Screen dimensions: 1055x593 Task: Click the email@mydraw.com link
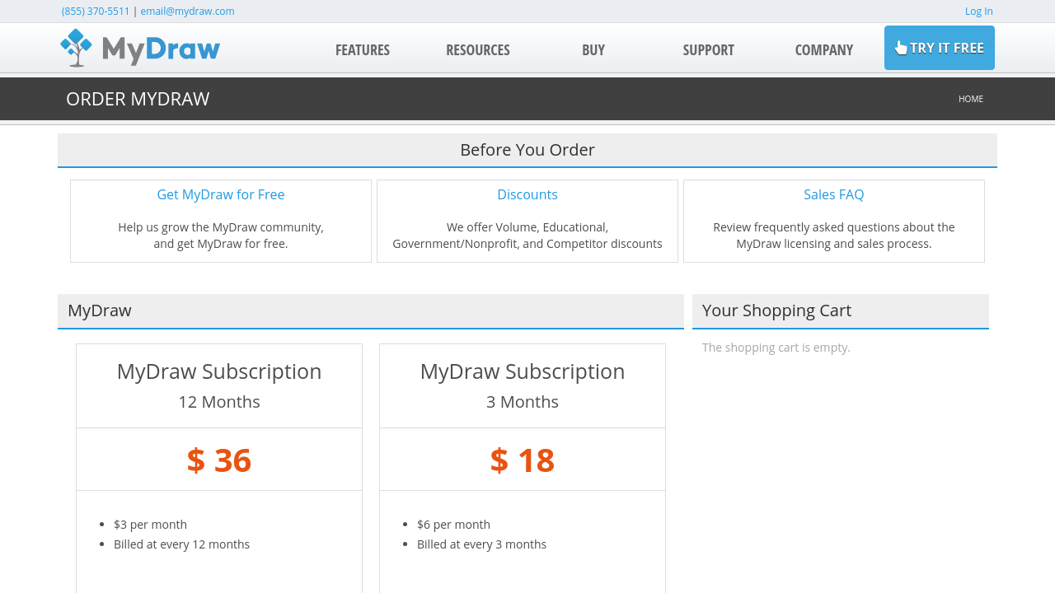point(187,12)
